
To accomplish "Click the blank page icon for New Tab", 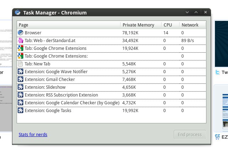I will coord(21,64).
